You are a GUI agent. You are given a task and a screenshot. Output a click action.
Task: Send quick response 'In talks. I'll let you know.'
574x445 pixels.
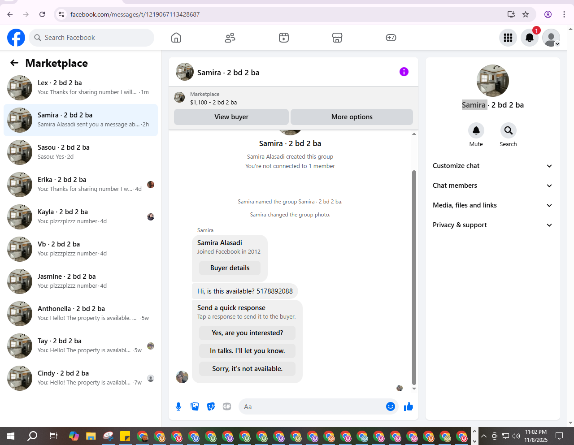[x=248, y=351]
